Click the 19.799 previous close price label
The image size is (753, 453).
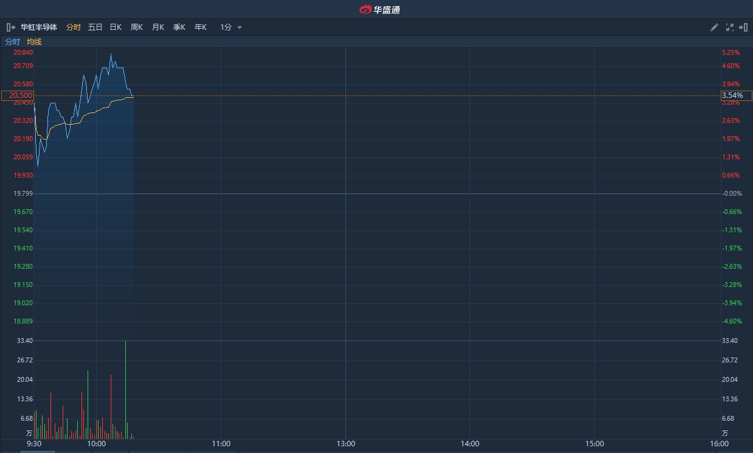coord(23,193)
